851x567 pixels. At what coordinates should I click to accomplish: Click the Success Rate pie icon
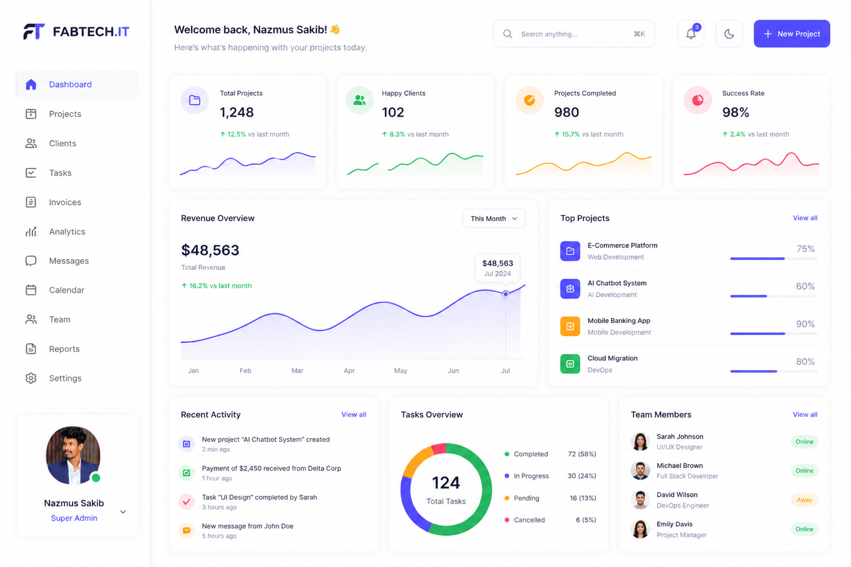tap(698, 100)
